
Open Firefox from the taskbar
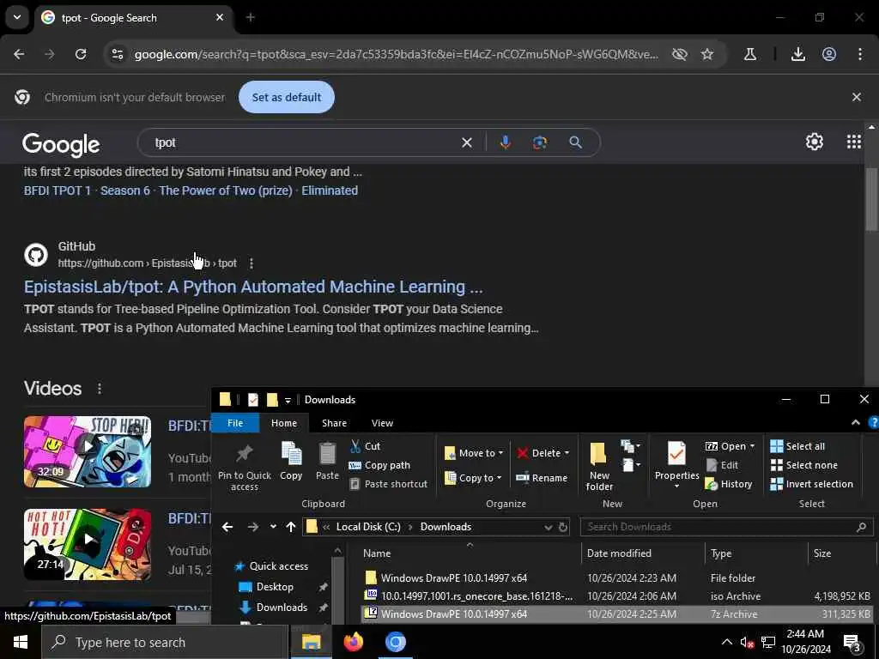353,642
